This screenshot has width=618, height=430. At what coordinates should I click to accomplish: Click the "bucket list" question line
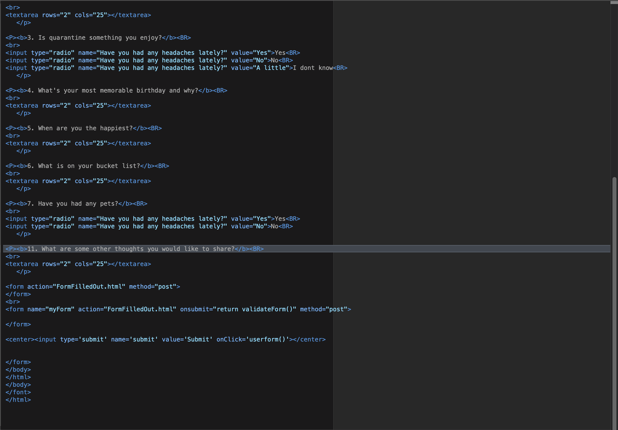[89, 166]
